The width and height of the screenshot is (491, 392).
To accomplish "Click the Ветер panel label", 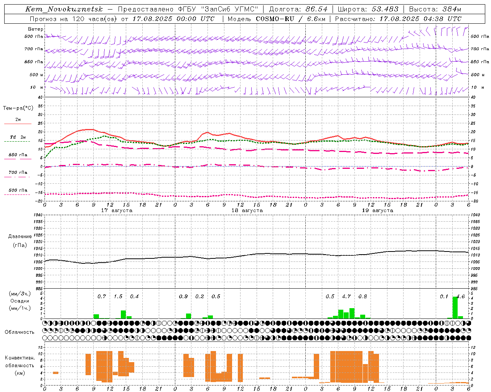I will [36, 29].
